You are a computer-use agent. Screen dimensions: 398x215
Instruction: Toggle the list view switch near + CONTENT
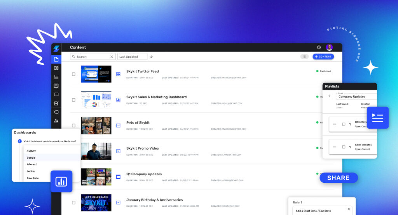click(x=304, y=57)
